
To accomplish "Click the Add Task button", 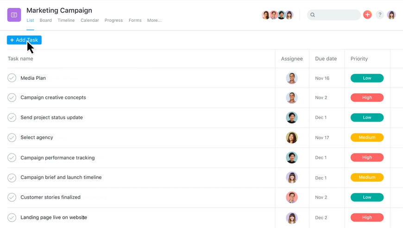I will [24, 40].
